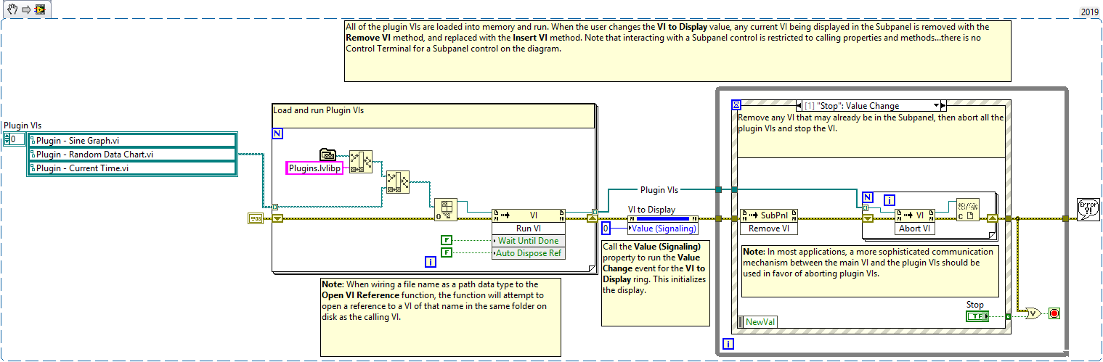Click the Current VI's Path folder icon
This screenshot has width=1103, height=362.
click(x=328, y=154)
